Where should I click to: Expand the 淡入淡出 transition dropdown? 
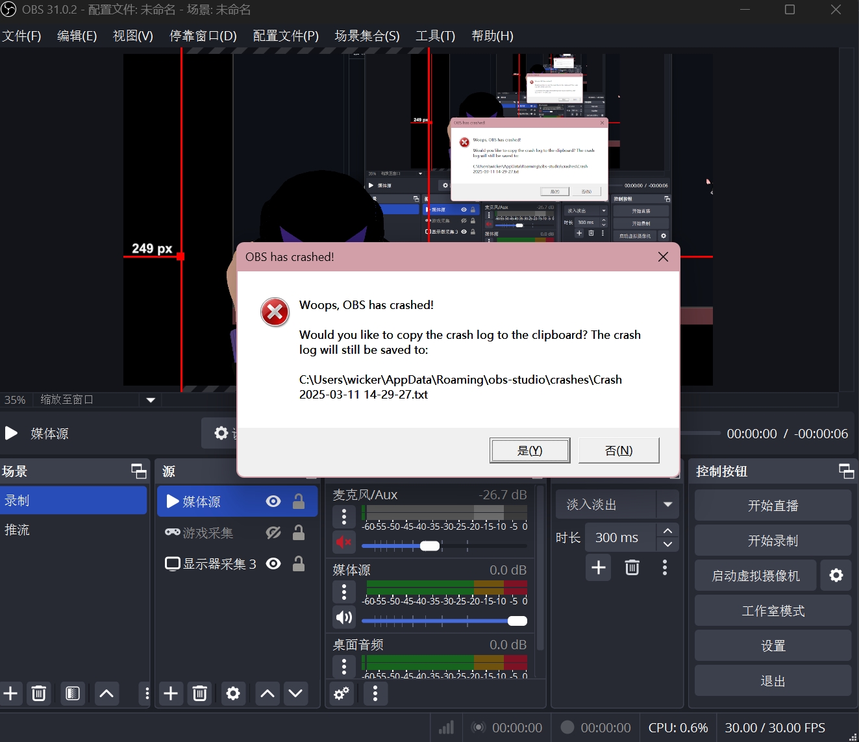coord(668,504)
